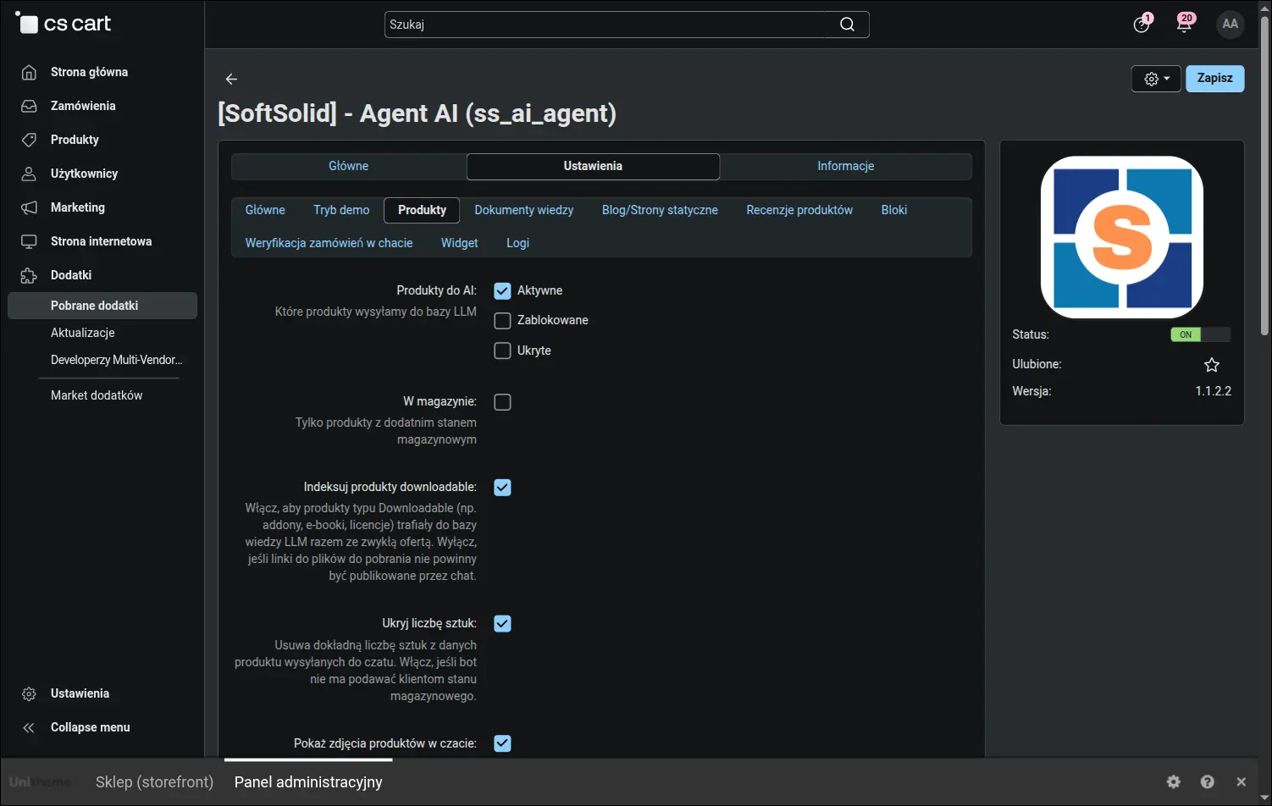Open the AA user avatar menu
This screenshot has width=1272, height=806.
1231,24
